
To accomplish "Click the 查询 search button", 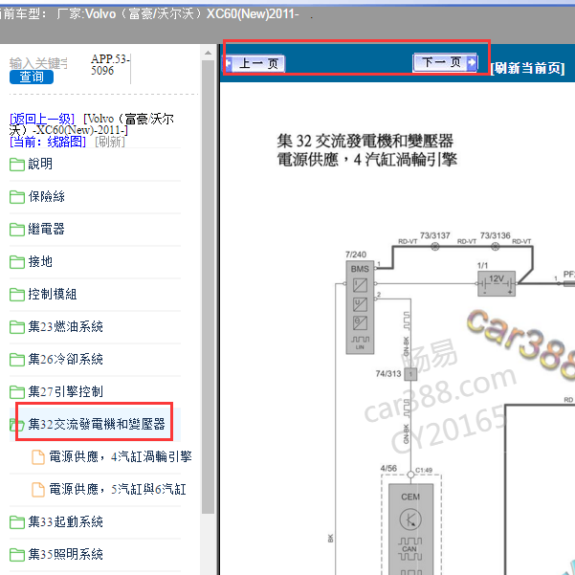I will [32, 77].
